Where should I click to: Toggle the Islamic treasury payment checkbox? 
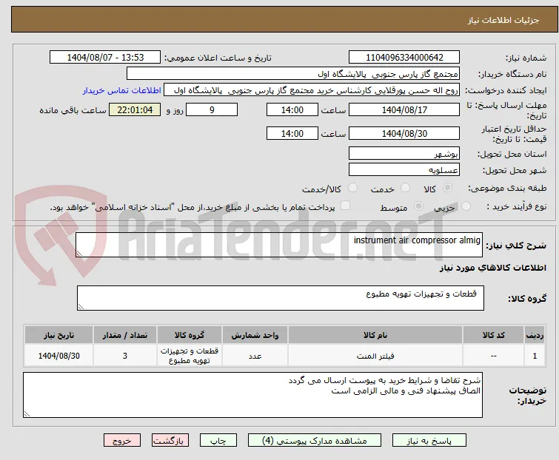345,206
